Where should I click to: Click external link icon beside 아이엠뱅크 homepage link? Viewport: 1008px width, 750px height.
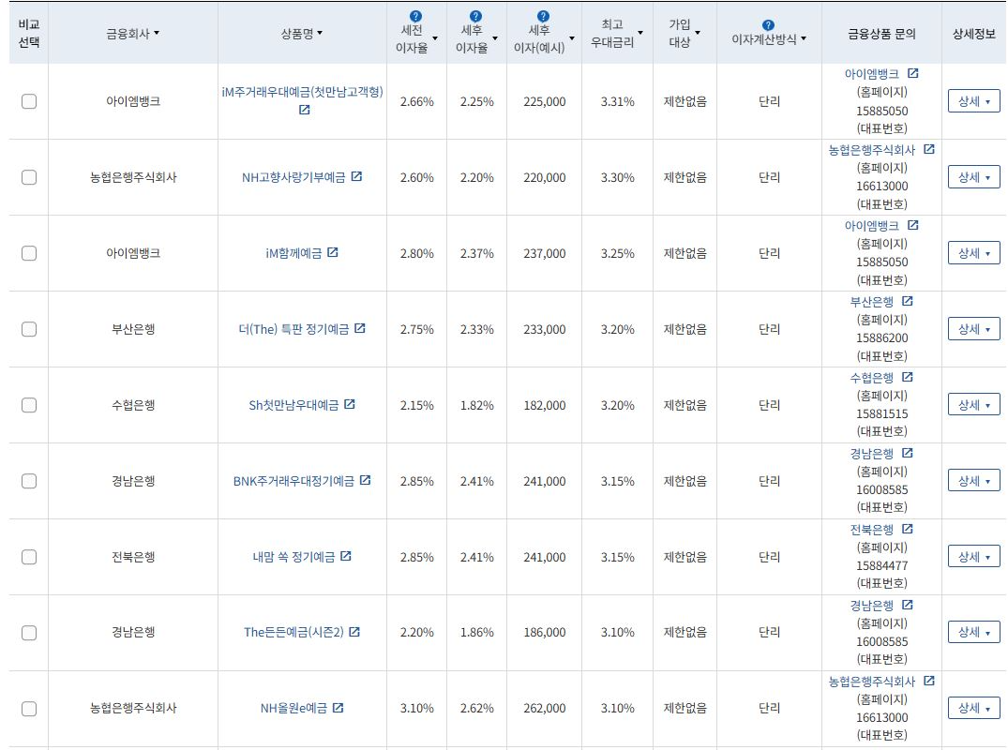click(x=910, y=72)
